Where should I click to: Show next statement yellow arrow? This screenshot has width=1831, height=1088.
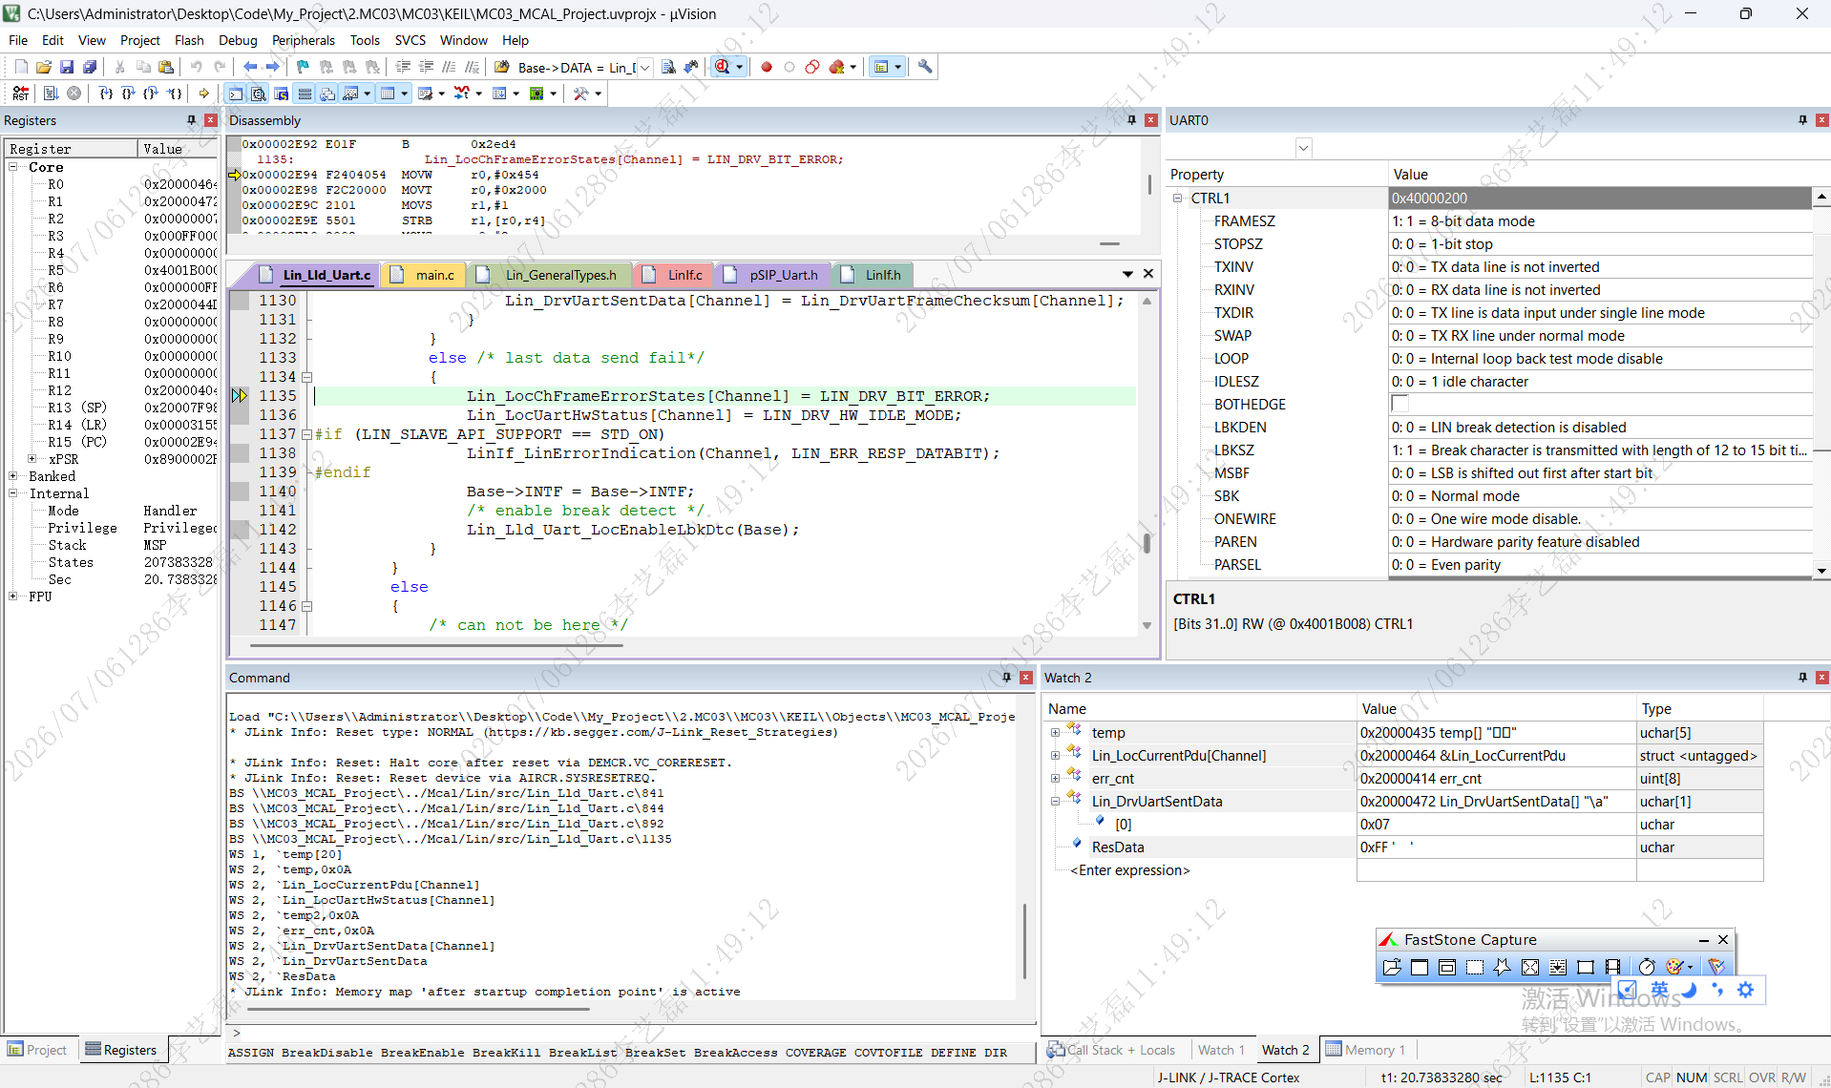coord(204,94)
